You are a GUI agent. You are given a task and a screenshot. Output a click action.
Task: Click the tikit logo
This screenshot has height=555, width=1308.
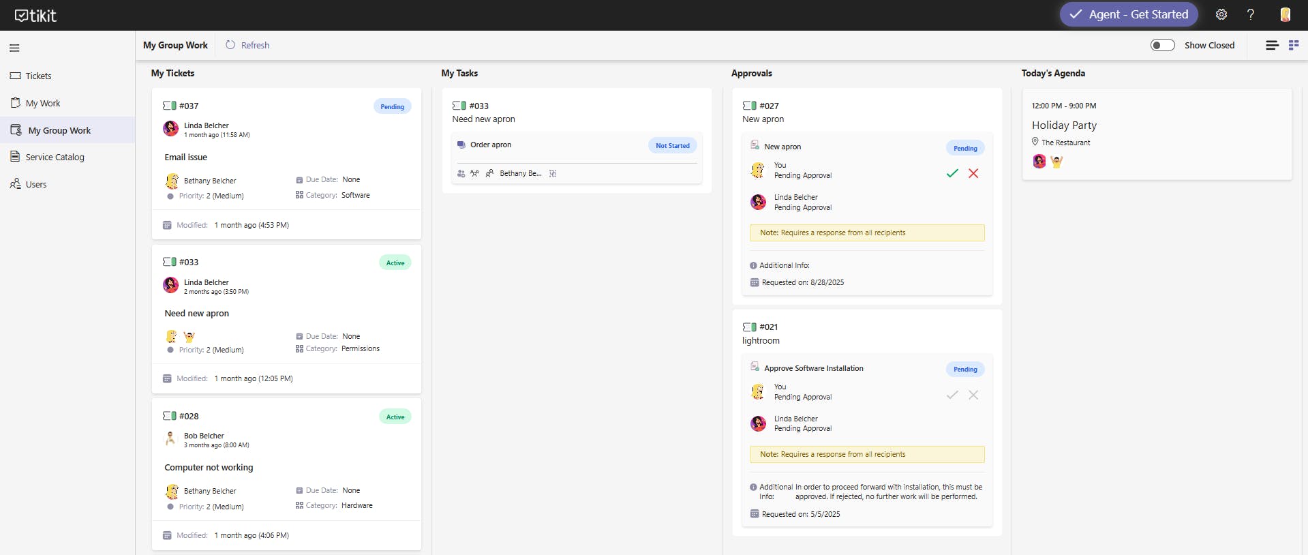click(x=35, y=15)
